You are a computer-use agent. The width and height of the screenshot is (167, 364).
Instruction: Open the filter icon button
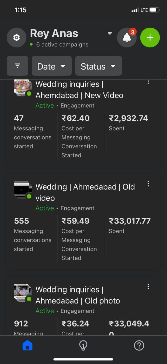coord(17,66)
